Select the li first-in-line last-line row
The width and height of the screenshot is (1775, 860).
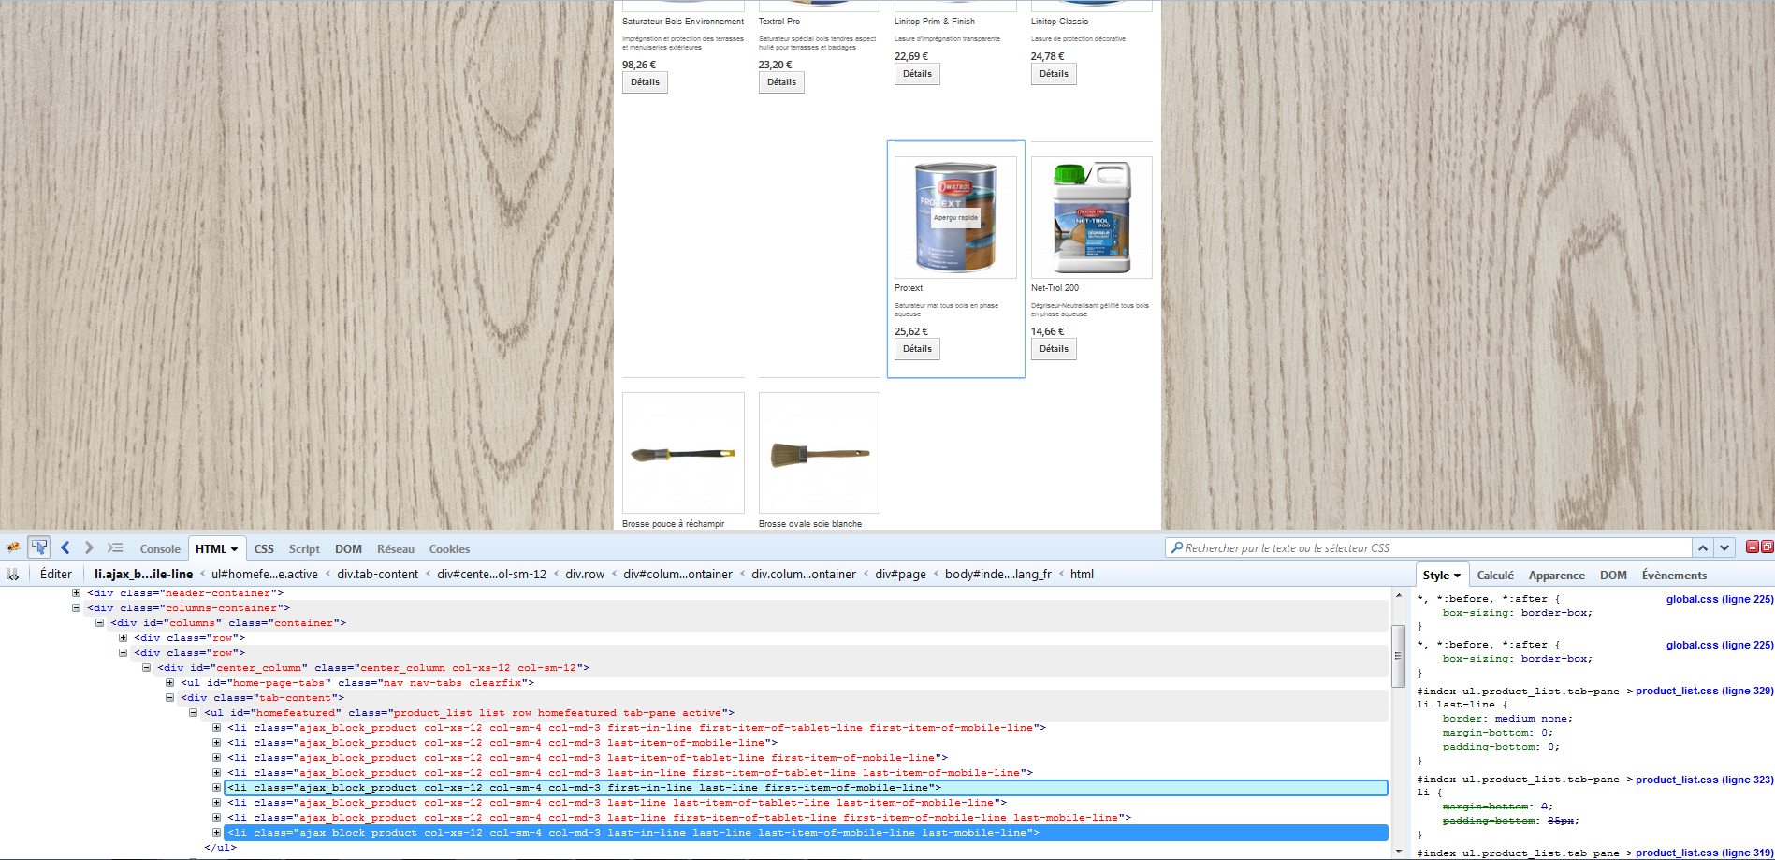[806, 788]
